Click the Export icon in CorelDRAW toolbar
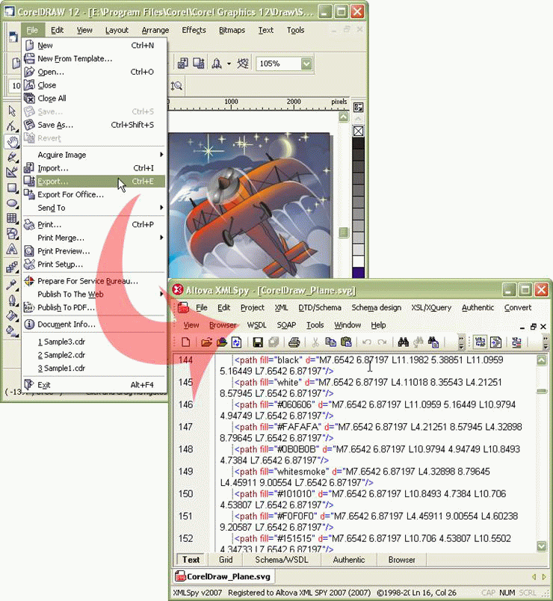Viewport: 553px width, 601px height. tap(198, 64)
